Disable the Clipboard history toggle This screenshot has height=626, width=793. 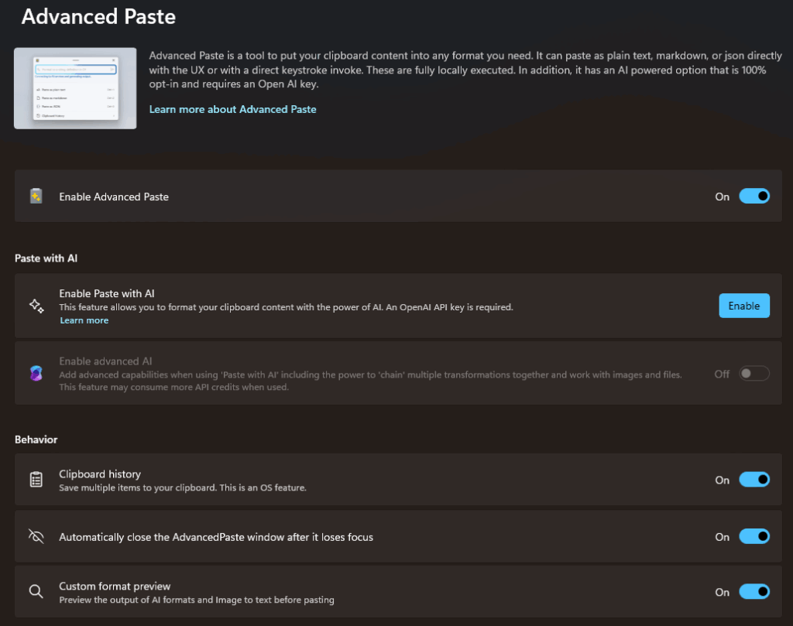(x=754, y=480)
